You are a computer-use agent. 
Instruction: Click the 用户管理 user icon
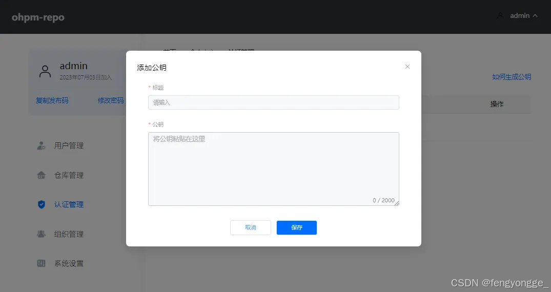pyautogui.click(x=41, y=145)
